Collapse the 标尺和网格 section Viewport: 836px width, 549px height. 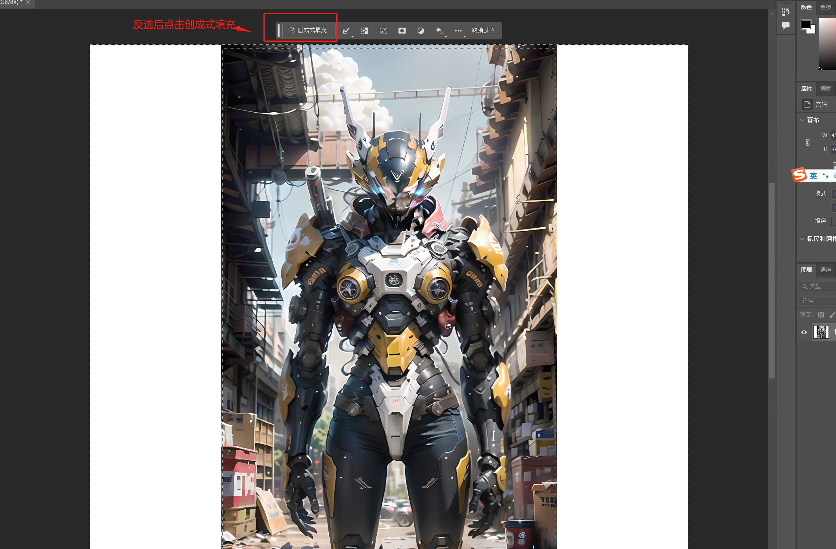tap(802, 239)
